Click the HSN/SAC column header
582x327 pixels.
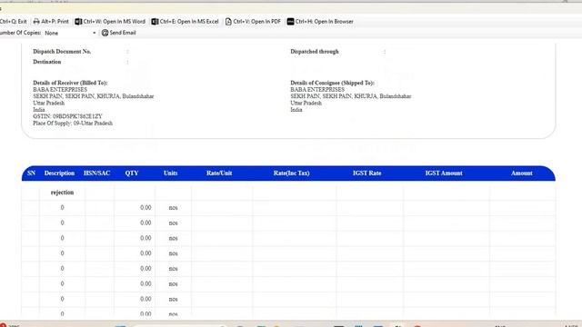[97, 173]
